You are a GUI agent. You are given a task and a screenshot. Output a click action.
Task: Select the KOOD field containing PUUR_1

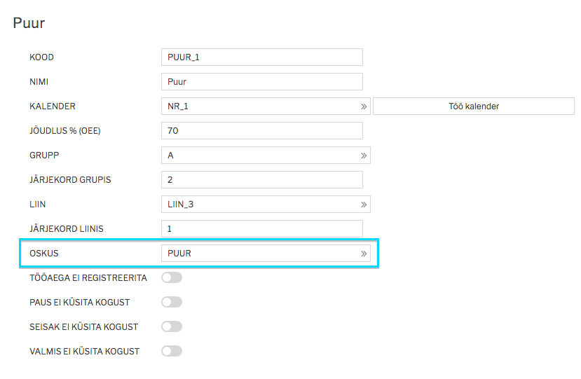[262, 57]
